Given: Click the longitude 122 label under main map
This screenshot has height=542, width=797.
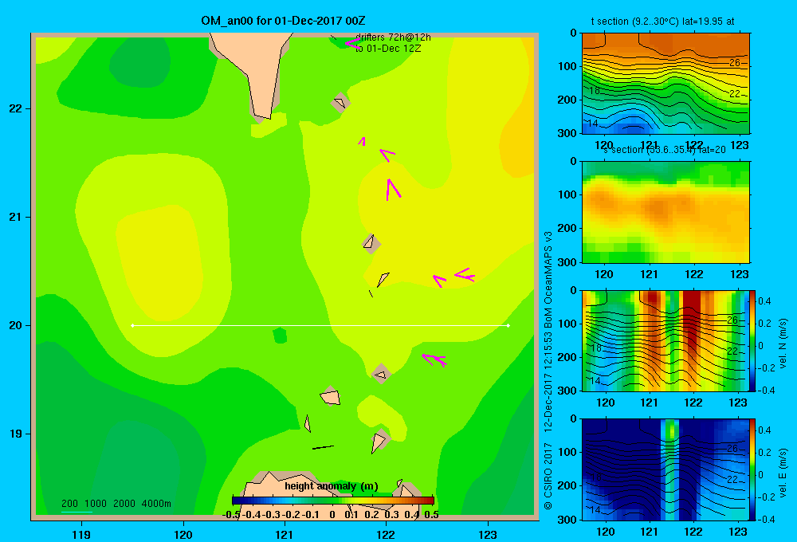Looking at the screenshot, I should (x=386, y=534).
